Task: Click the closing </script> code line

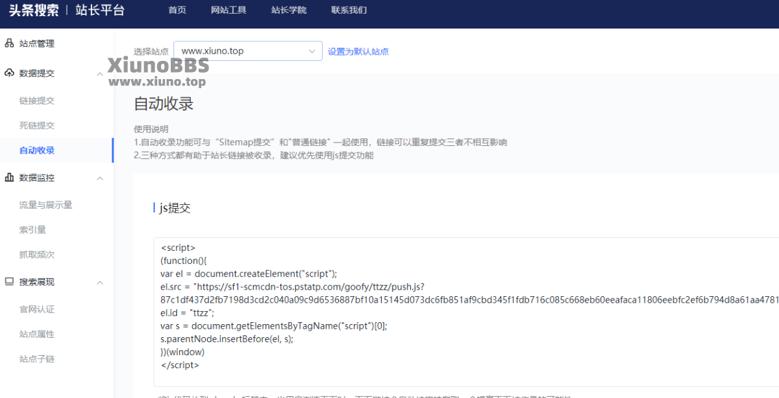Action: click(x=180, y=365)
